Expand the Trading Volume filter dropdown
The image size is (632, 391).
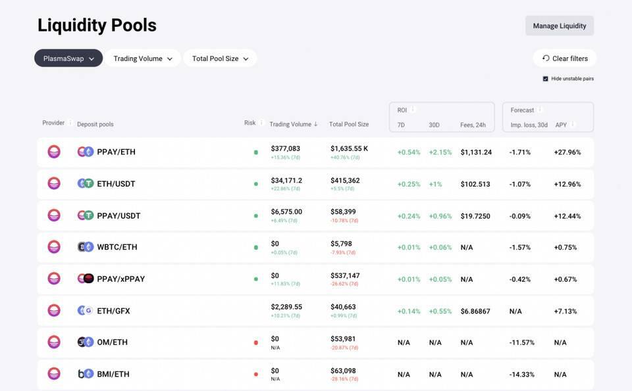click(143, 58)
